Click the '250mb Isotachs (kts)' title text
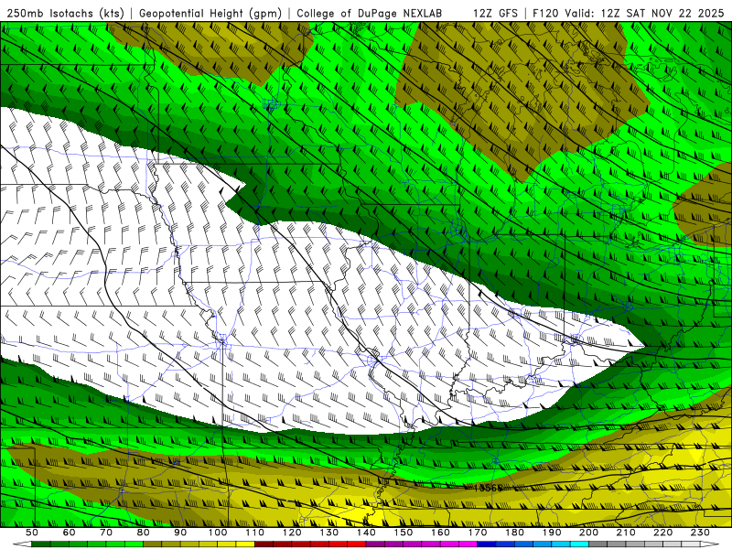This screenshot has height=549, width=732. tap(66, 14)
